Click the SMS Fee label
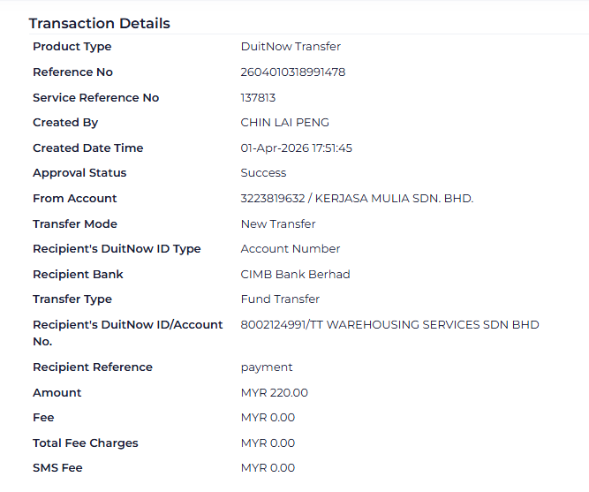The image size is (589, 492). point(57,468)
